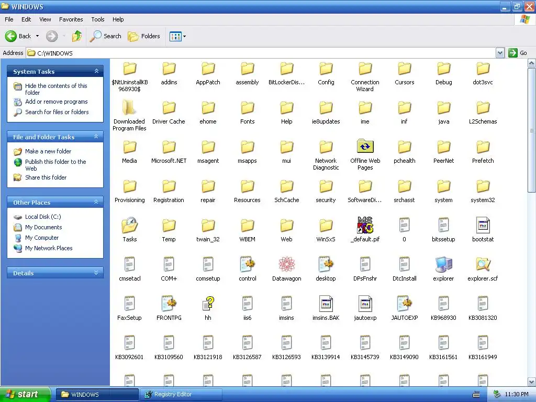This screenshot has height=402, width=536.
Task: Expand the Details panel
Action: click(x=96, y=273)
